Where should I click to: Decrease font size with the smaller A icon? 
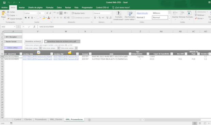[x=50, y=13]
